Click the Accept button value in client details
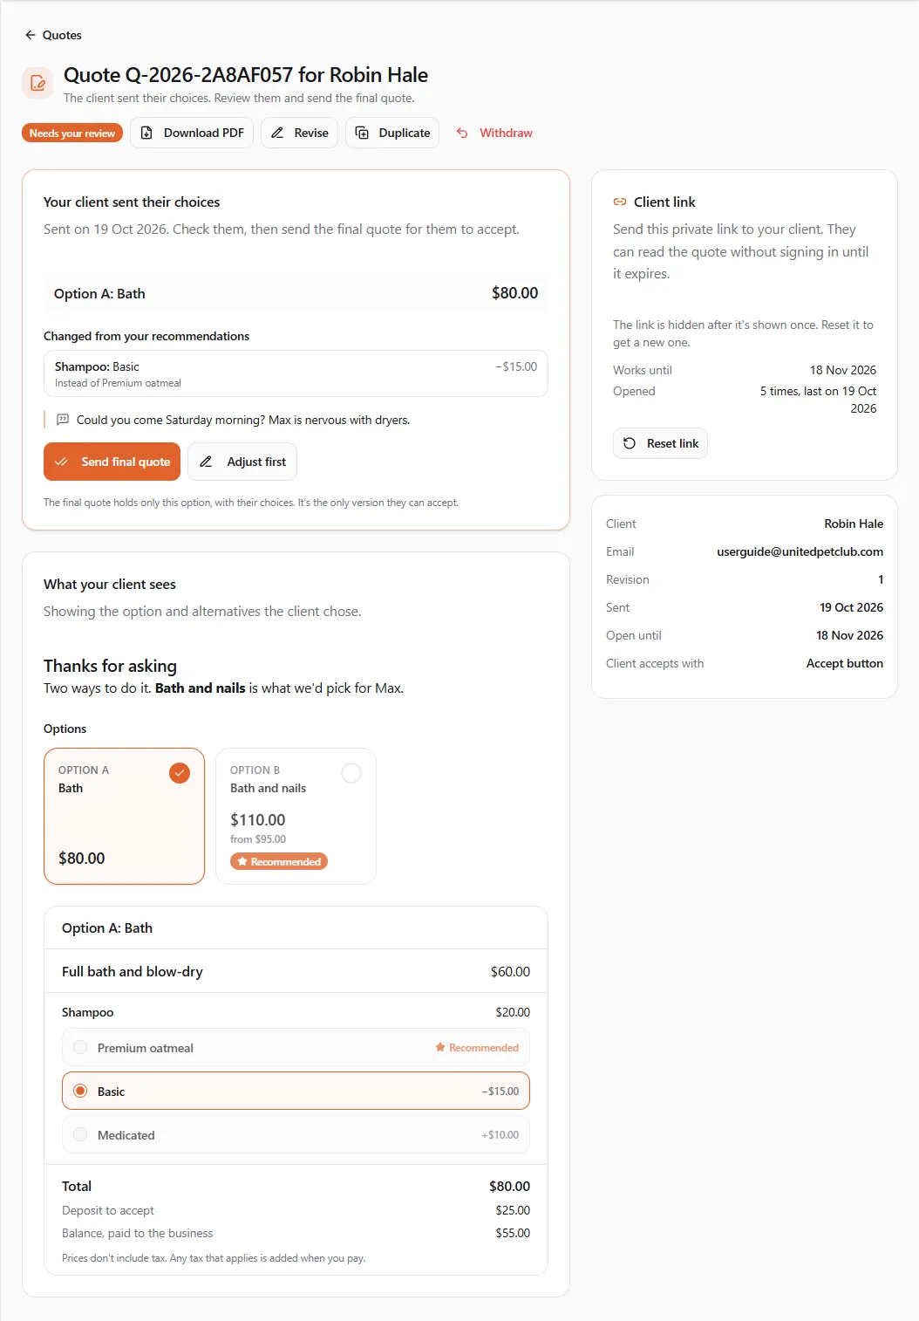The height and width of the screenshot is (1321, 919). pos(845,663)
